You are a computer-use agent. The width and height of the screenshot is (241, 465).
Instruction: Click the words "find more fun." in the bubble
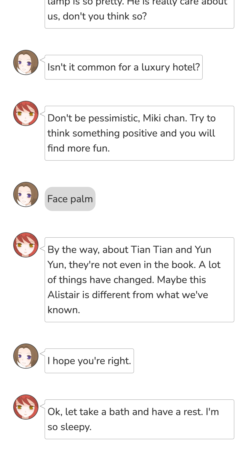[x=78, y=148]
